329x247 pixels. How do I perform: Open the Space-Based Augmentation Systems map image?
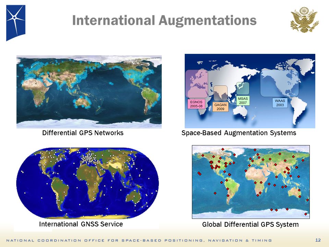250,91
